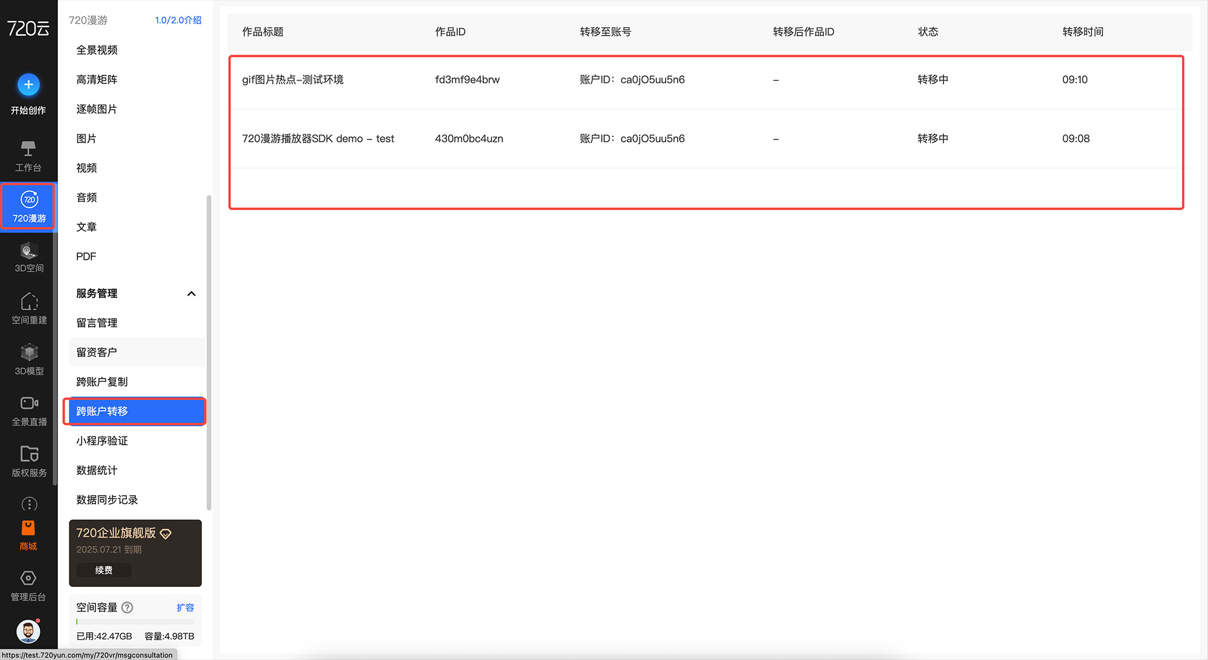Screen dimensions: 1208x660
Task: Click the storage capacity usage bar
Action: click(135, 621)
